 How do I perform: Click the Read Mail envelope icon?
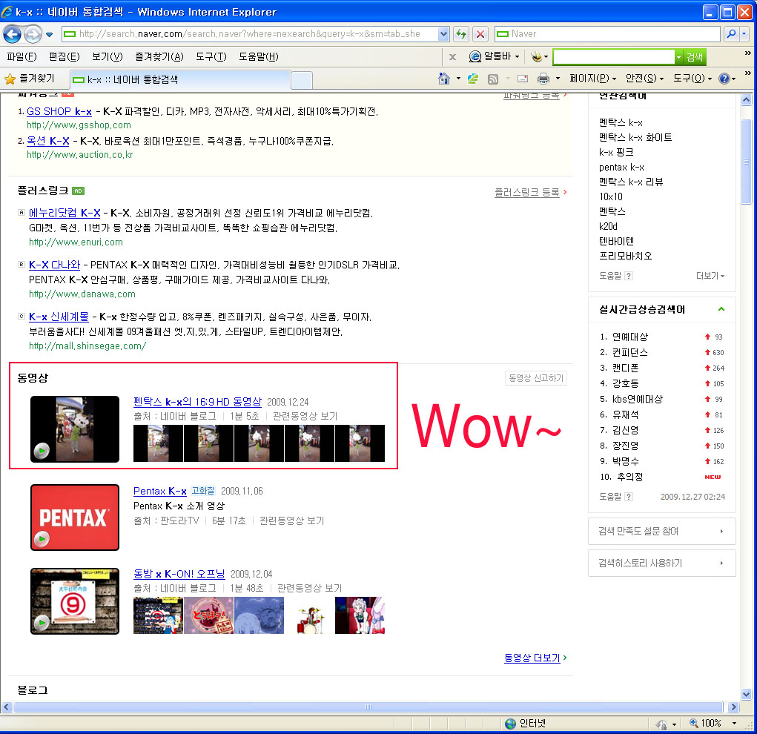coord(523,79)
